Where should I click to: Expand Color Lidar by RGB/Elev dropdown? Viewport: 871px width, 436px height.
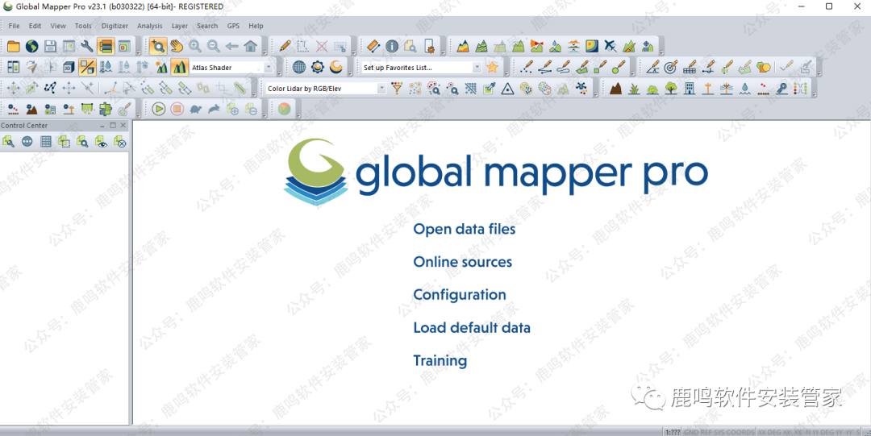pyautogui.click(x=381, y=89)
